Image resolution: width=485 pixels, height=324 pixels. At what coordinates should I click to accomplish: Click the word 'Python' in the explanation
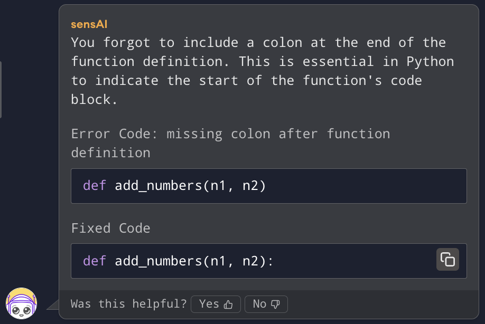pyautogui.click(x=430, y=62)
